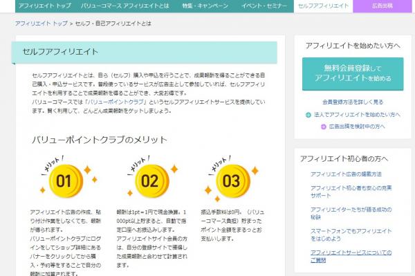This screenshot has height=276, width=415.
Task: Click the メリット 01 gold coin icon
Action: 66,181
